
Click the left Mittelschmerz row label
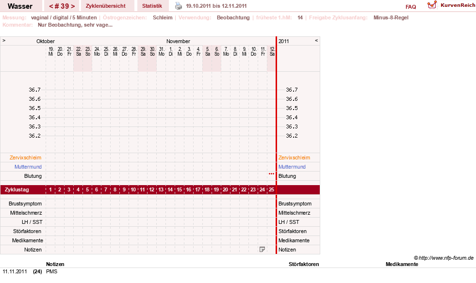[26, 213]
